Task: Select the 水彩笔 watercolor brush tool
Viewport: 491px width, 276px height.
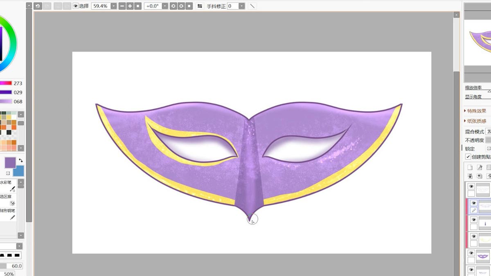Action: tap(9, 186)
